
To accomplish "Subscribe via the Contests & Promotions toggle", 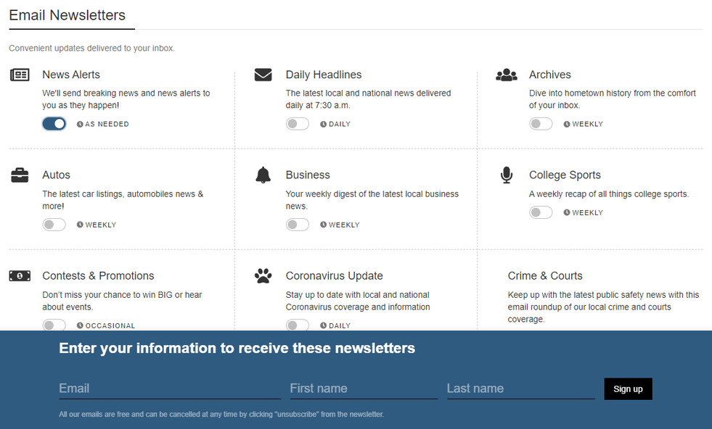I will pyautogui.click(x=54, y=325).
